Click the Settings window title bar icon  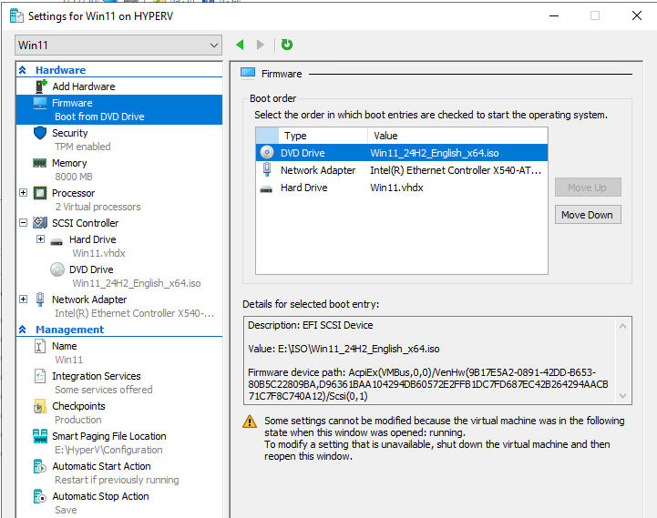(16, 15)
